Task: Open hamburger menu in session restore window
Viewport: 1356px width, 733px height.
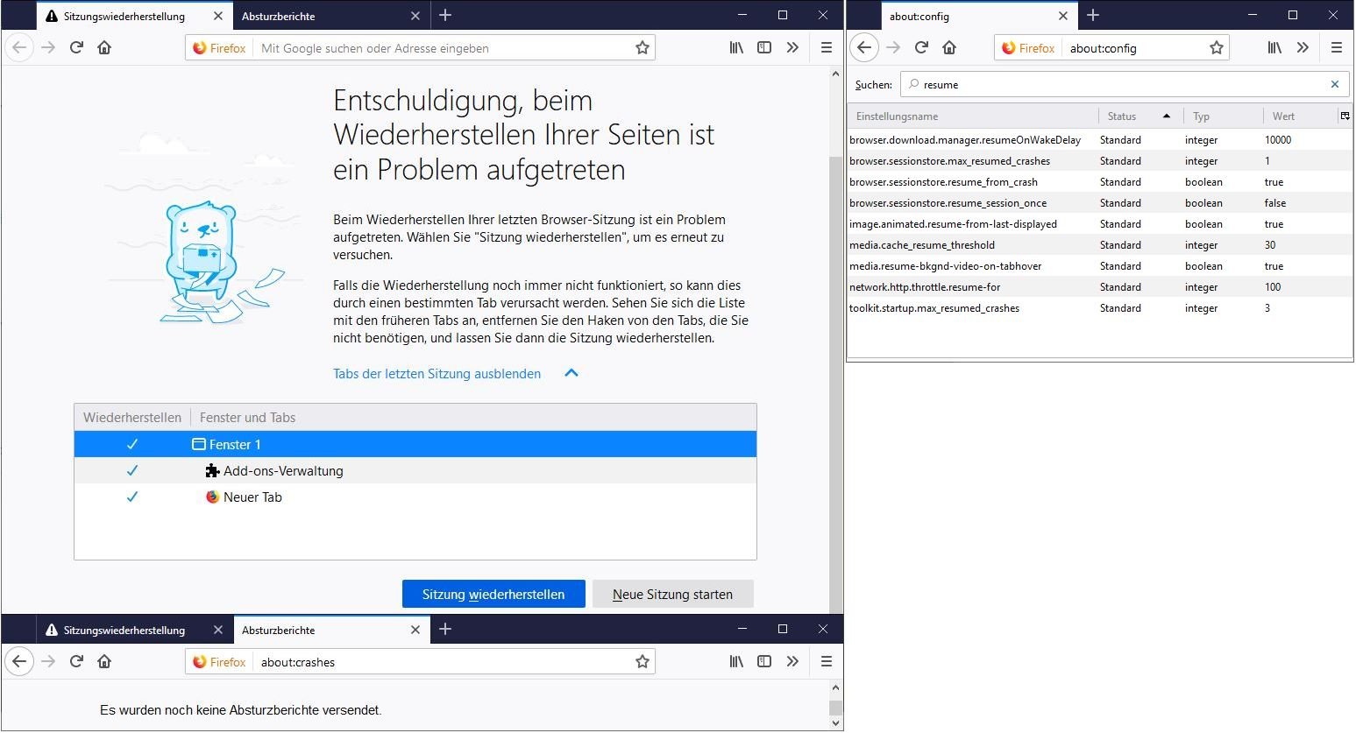Action: (x=826, y=47)
